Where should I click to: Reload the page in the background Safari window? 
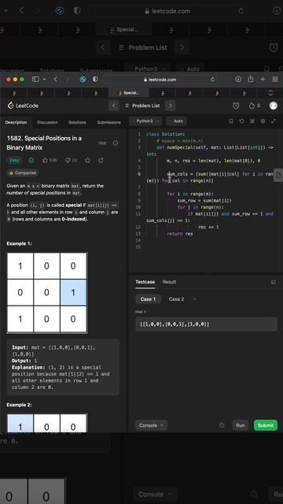[x=241, y=11]
